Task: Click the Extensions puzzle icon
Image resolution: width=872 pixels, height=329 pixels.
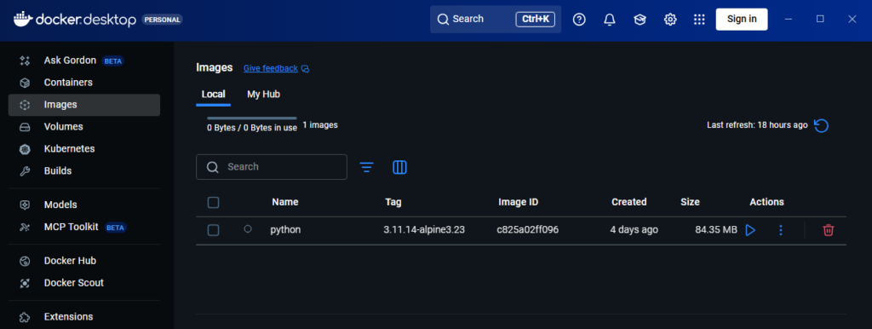Action: [25, 317]
